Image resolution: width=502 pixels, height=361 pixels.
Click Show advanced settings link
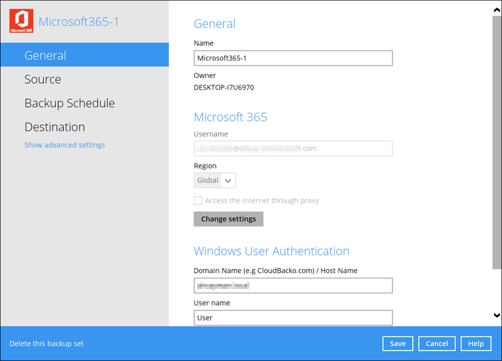[x=65, y=145]
